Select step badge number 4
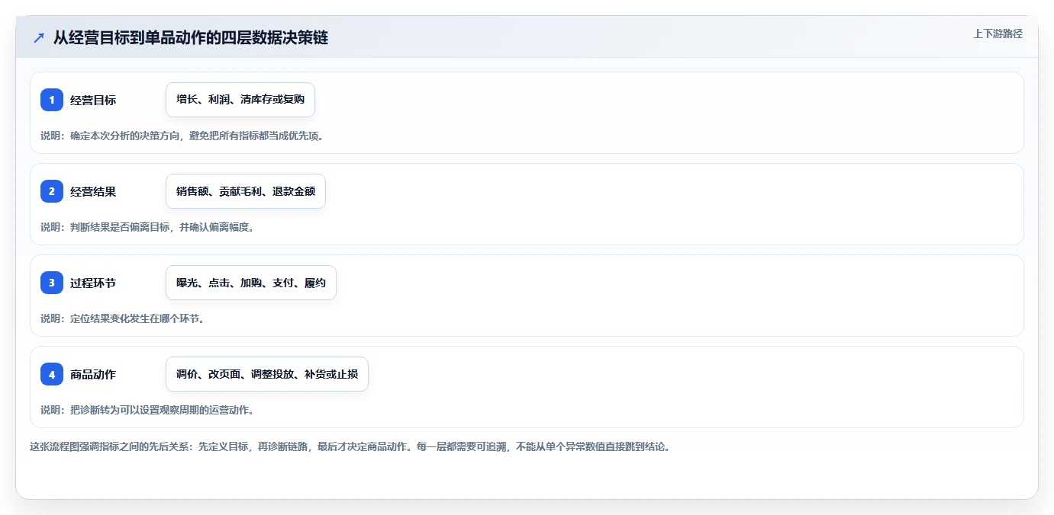Viewport: 1054px width, 515px height. click(x=52, y=374)
